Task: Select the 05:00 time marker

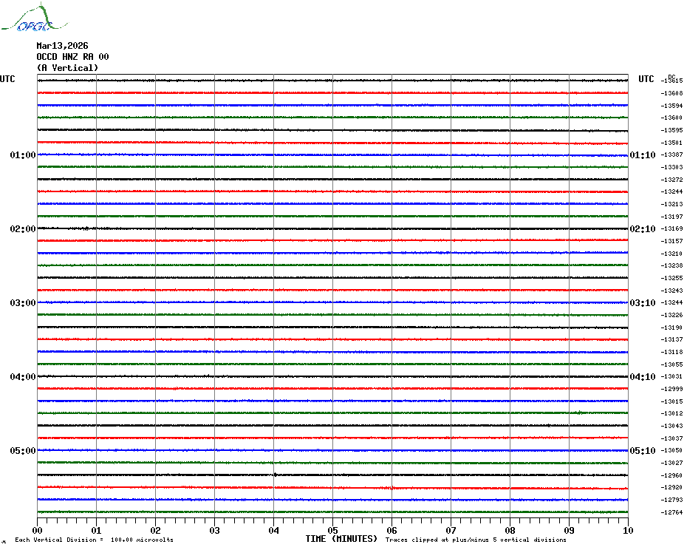Action: click(23, 451)
